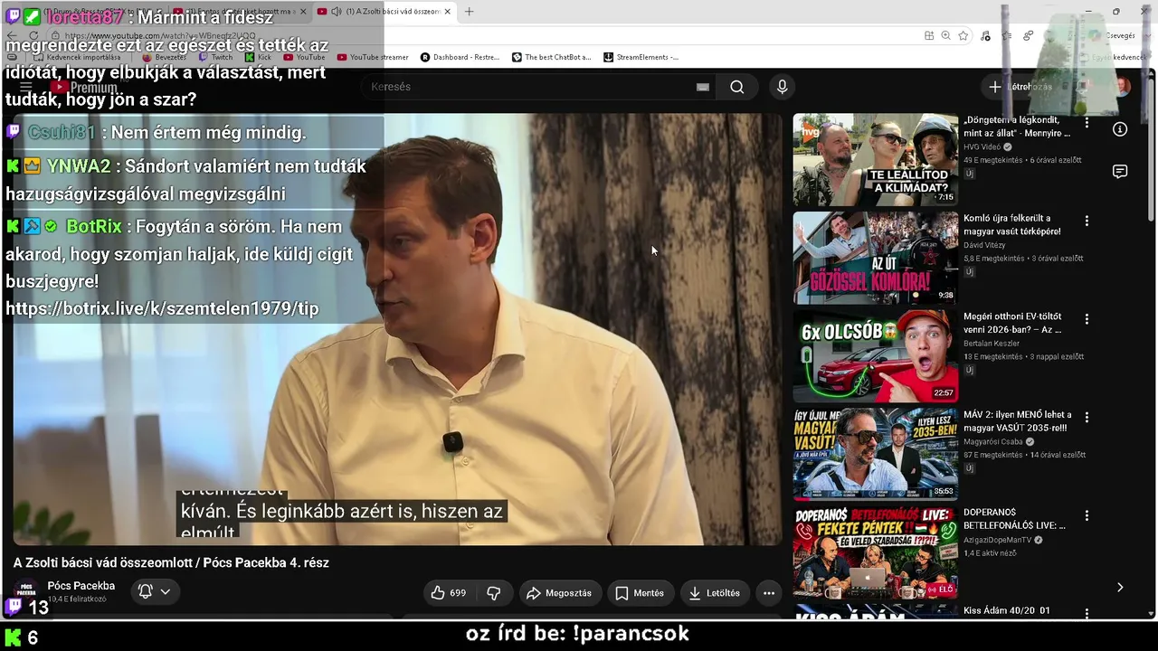Open options menu for 'Döngetem a légkondit' video
This screenshot has height=651, width=1158.
coord(1087,122)
